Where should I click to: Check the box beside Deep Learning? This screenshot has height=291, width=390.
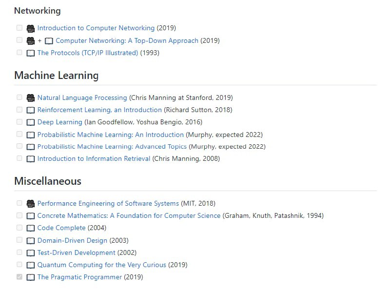coord(19,122)
